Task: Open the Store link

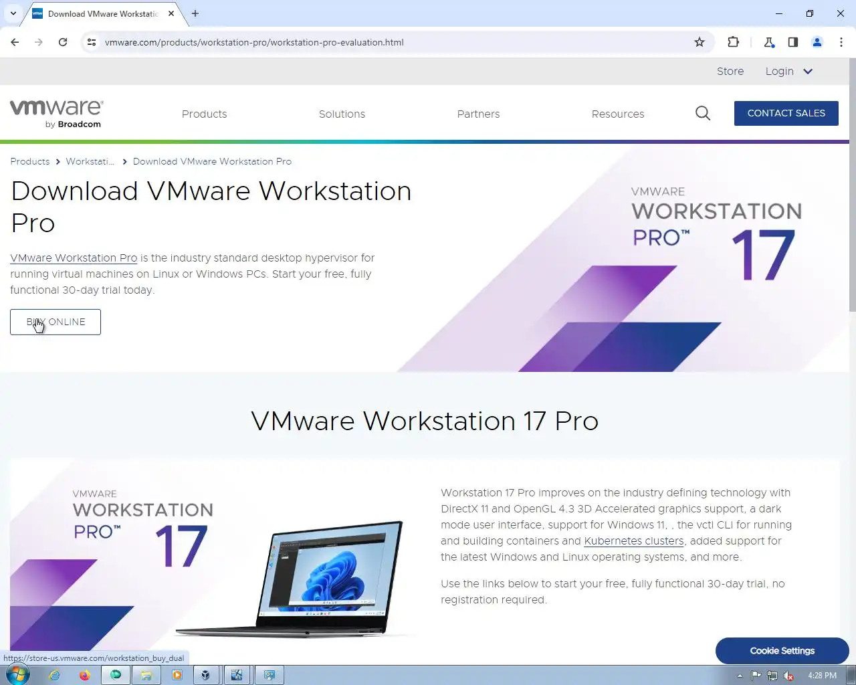Action: point(730,71)
